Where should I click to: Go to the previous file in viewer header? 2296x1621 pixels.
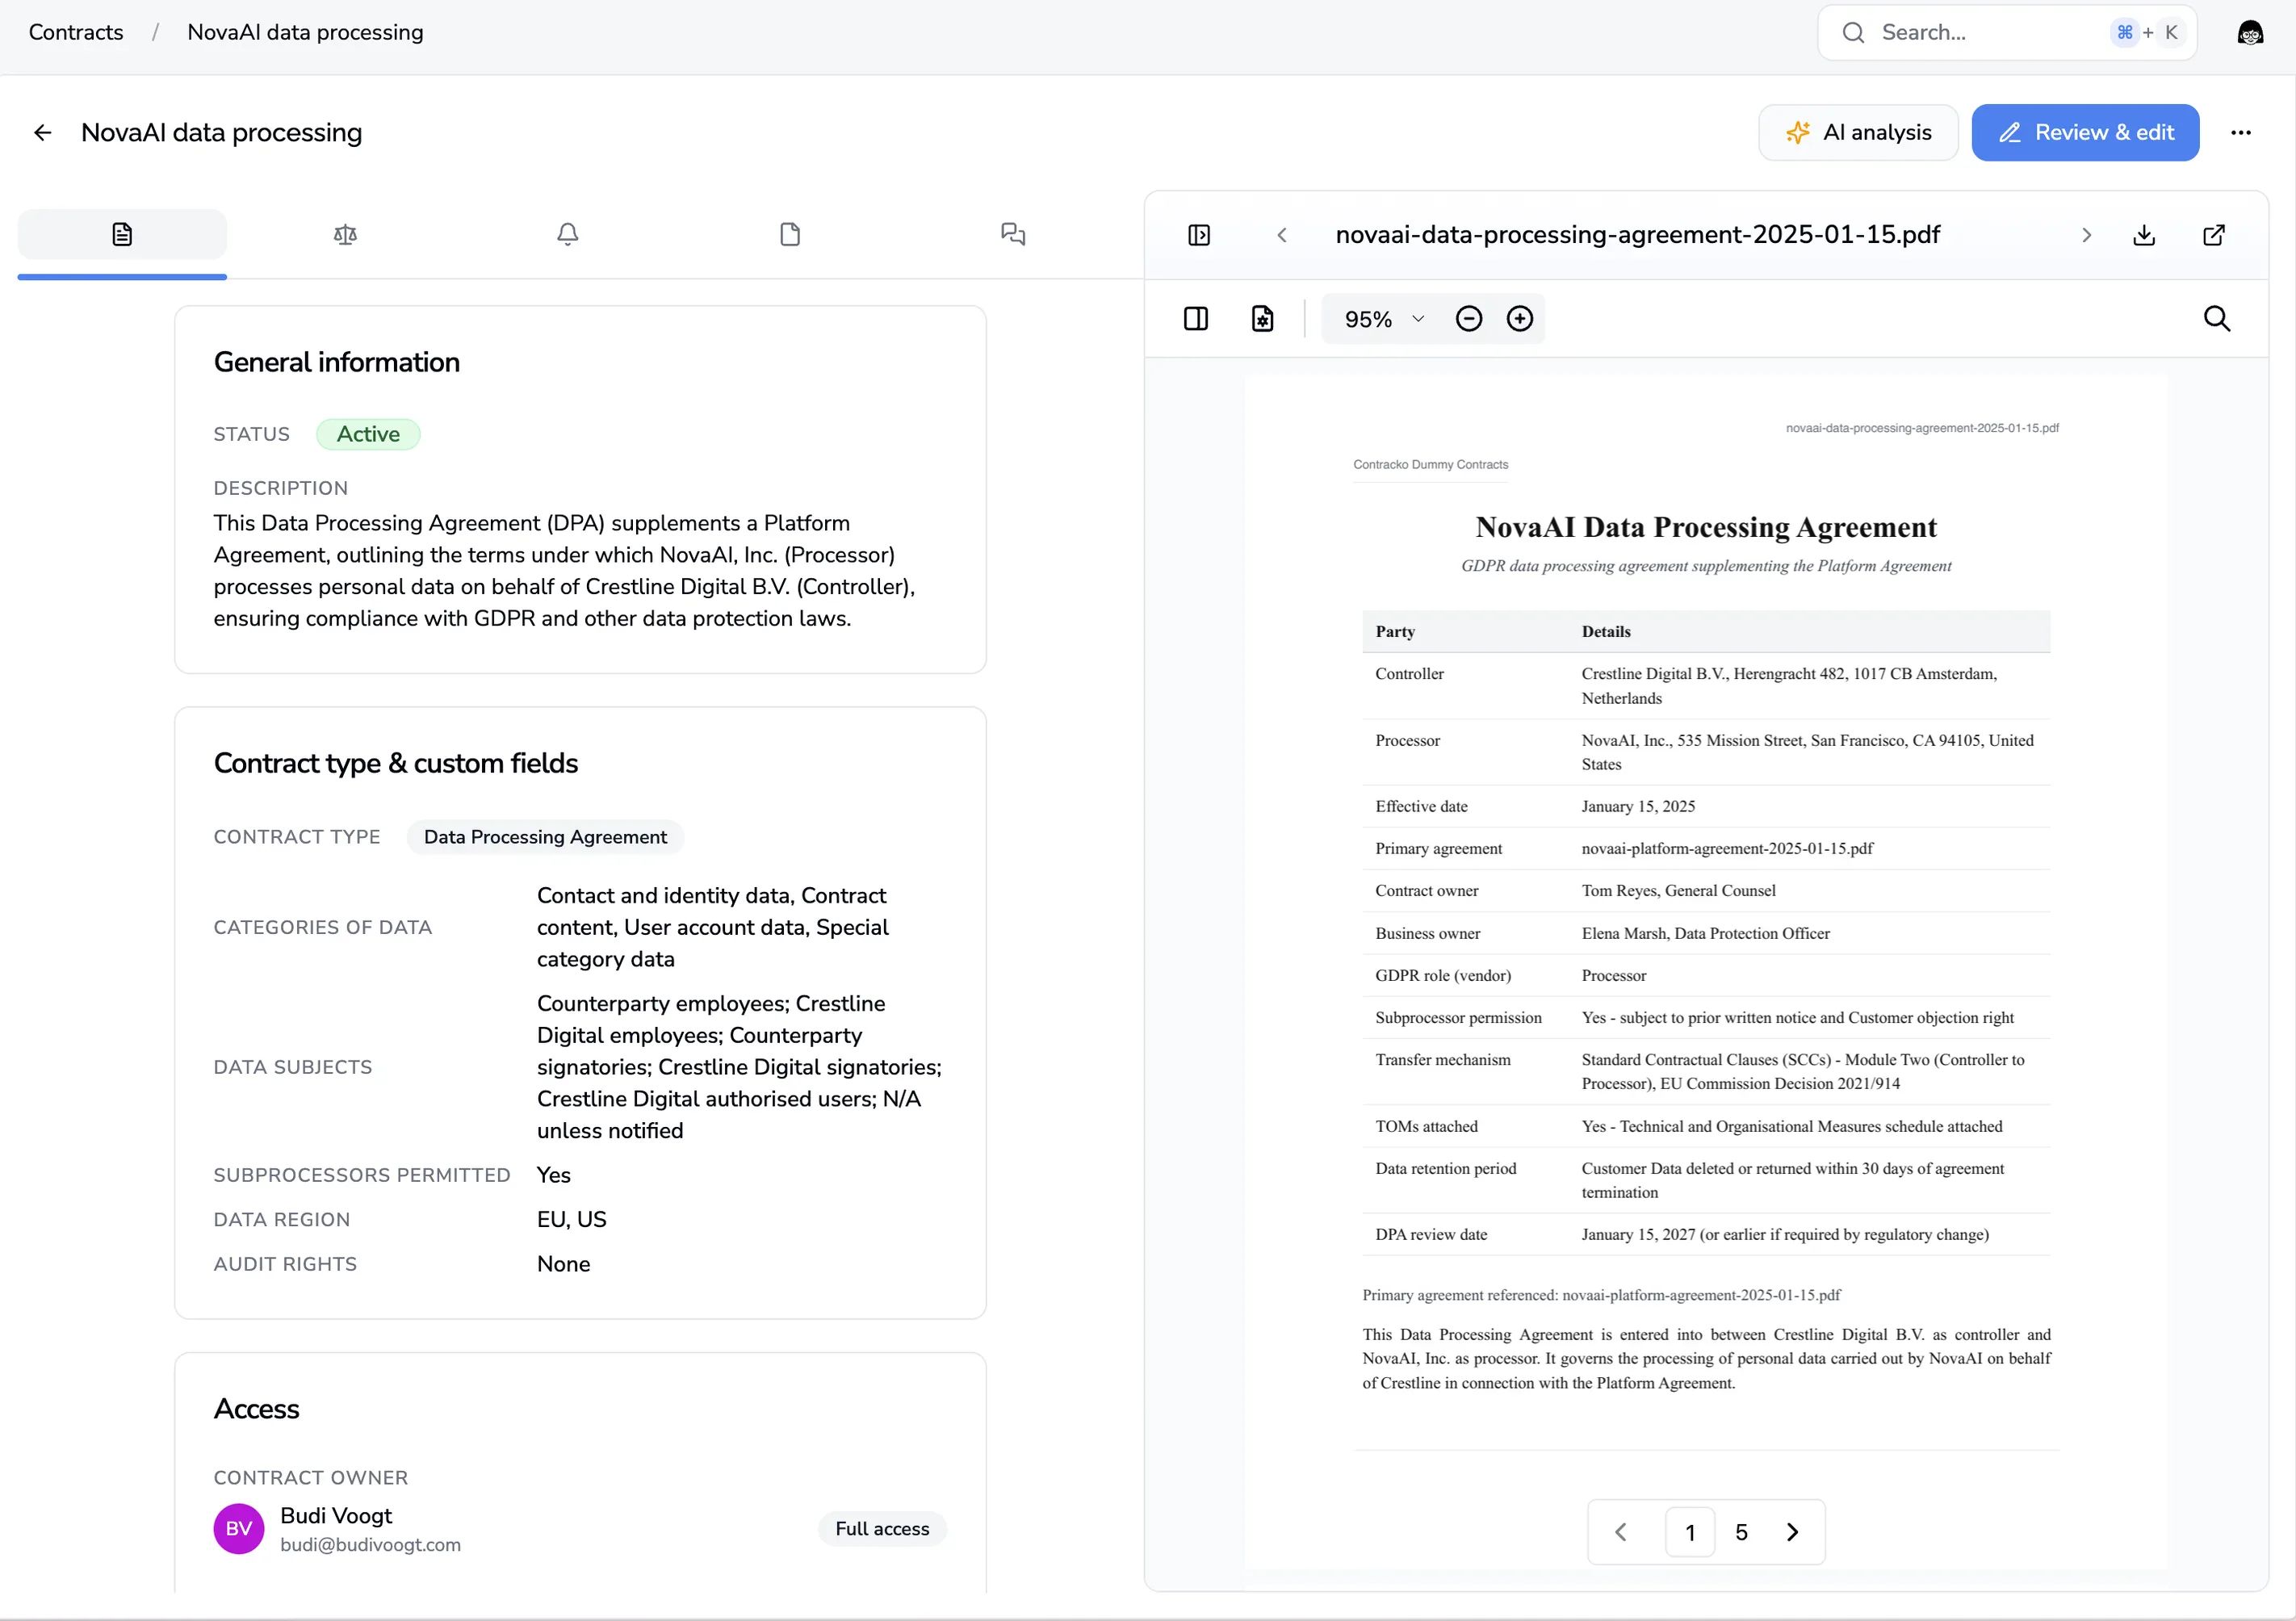tap(1282, 235)
